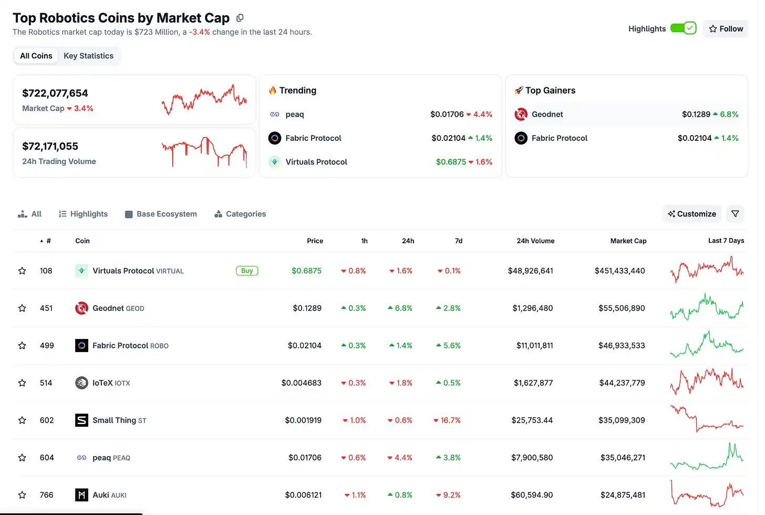Star Virtuals Protocol as a favorite

pos(22,271)
